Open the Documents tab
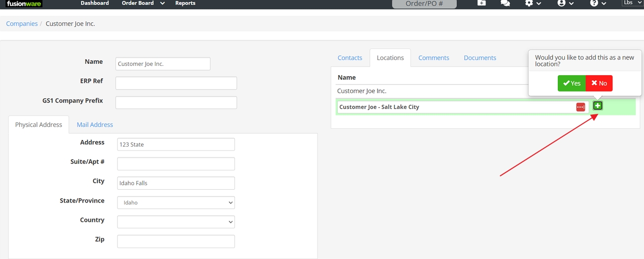The width and height of the screenshot is (644, 259). [x=480, y=58]
